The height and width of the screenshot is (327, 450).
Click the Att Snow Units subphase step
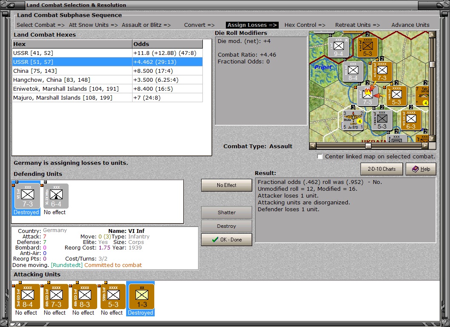(x=93, y=25)
